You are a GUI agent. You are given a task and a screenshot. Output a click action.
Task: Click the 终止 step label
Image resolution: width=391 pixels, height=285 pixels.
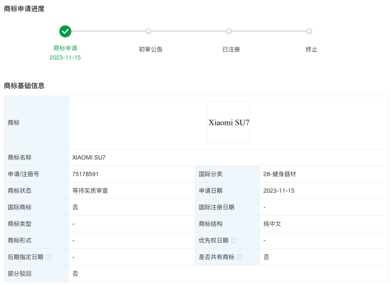tap(311, 49)
